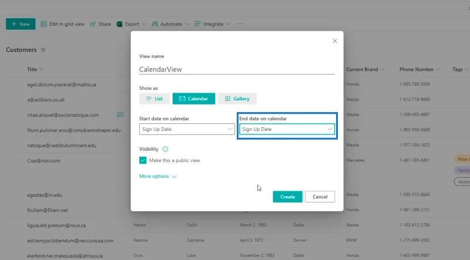Select vitae.aliquet@sociisnatoque.com title
The width and height of the screenshot is (470, 260).
pos(63,115)
